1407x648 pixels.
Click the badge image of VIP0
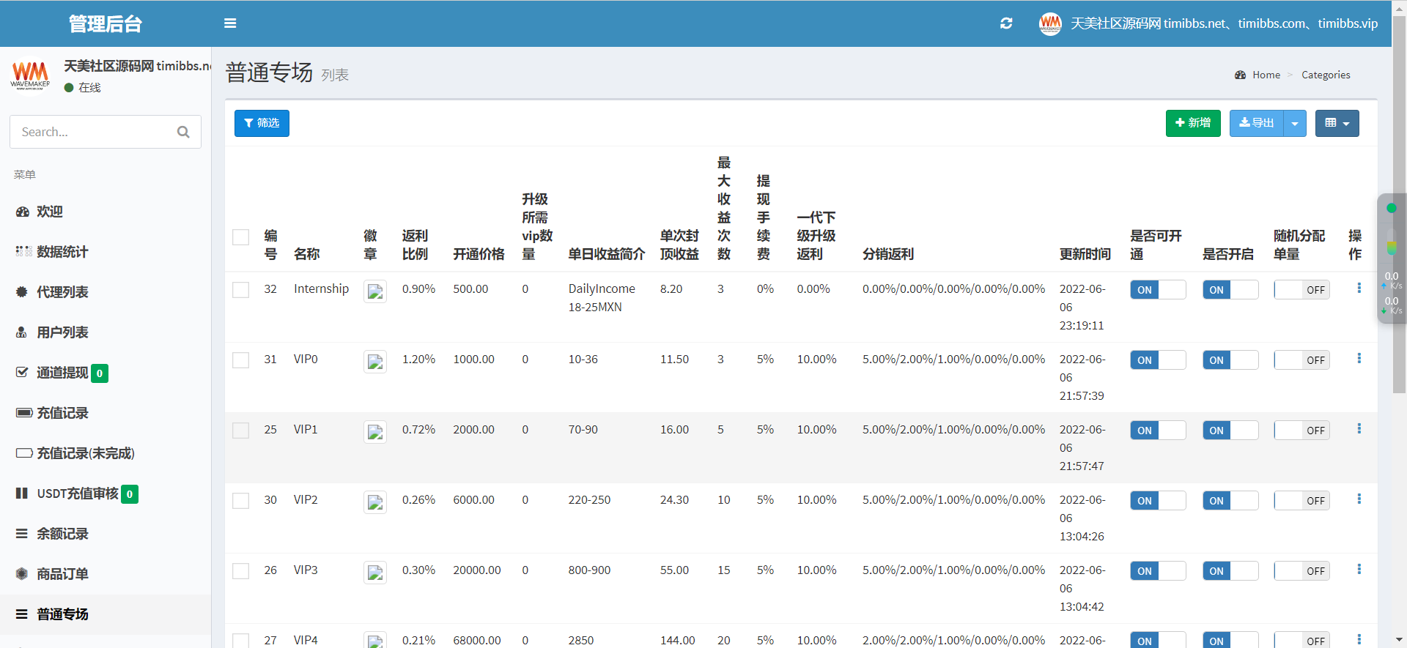tap(375, 362)
